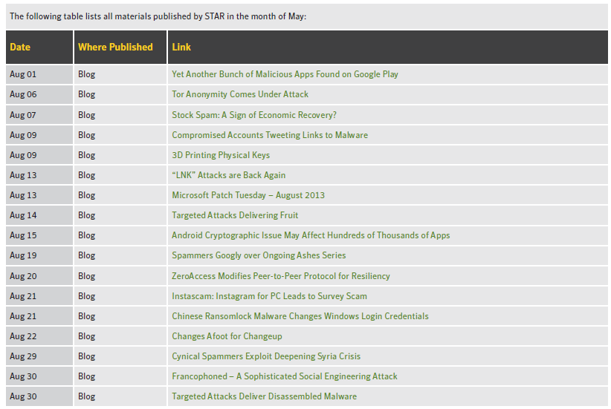Open 'Instascam: Instagram for PC' link
Screen dimensions: 611x409
(x=269, y=296)
